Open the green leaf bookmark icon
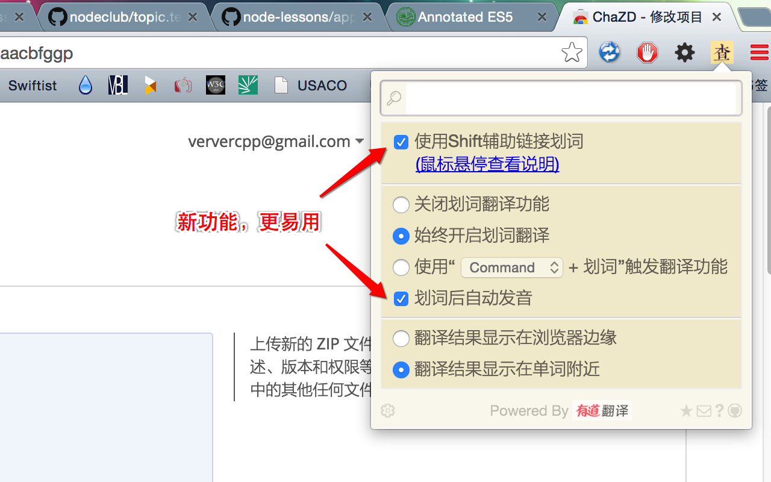Viewport: 771px width, 482px height. pyautogui.click(x=248, y=86)
